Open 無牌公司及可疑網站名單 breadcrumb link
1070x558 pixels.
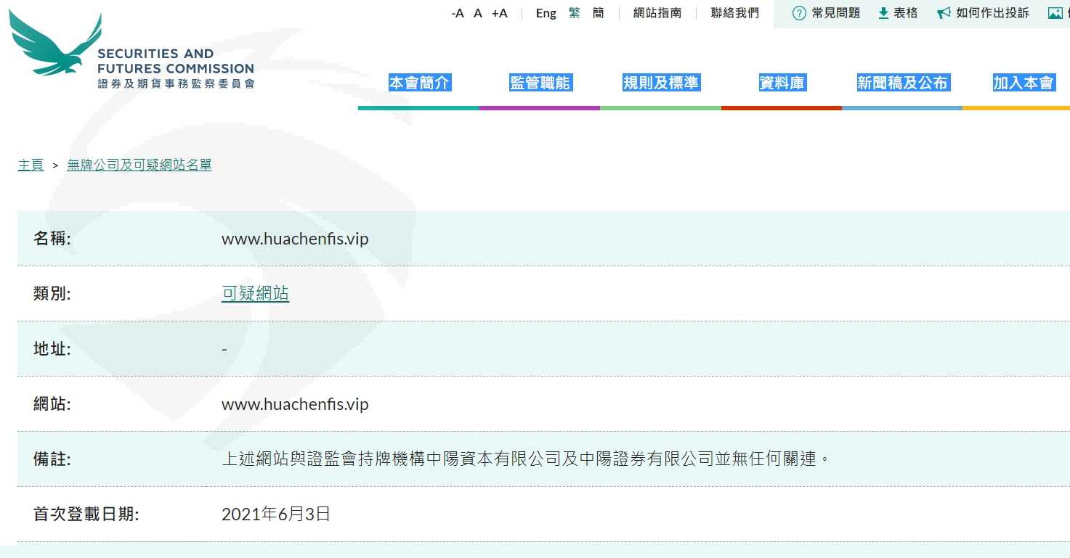point(139,165)
